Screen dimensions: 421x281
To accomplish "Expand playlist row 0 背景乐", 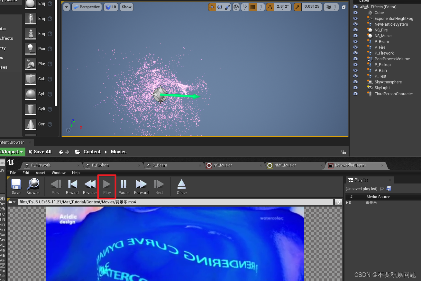I will click(x=347, y=203).
